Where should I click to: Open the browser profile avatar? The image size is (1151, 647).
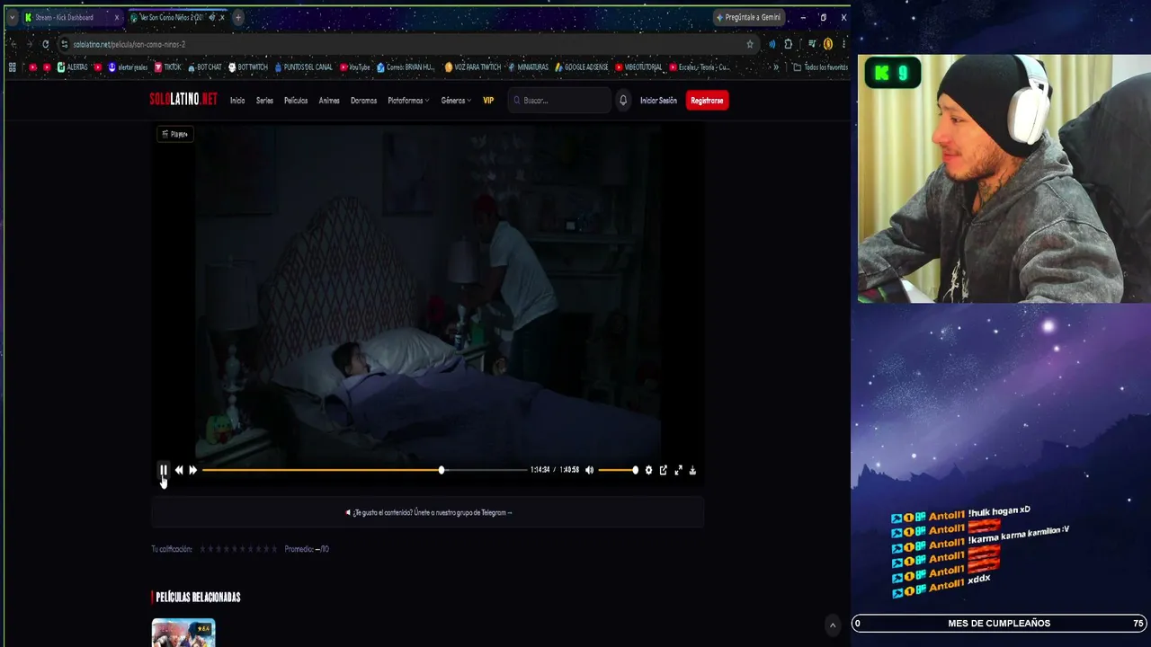[x=828, y=44]
